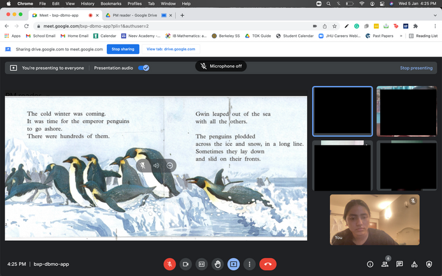
Task: Mute presentation audio speaker icon
Action: coord(156,166)
